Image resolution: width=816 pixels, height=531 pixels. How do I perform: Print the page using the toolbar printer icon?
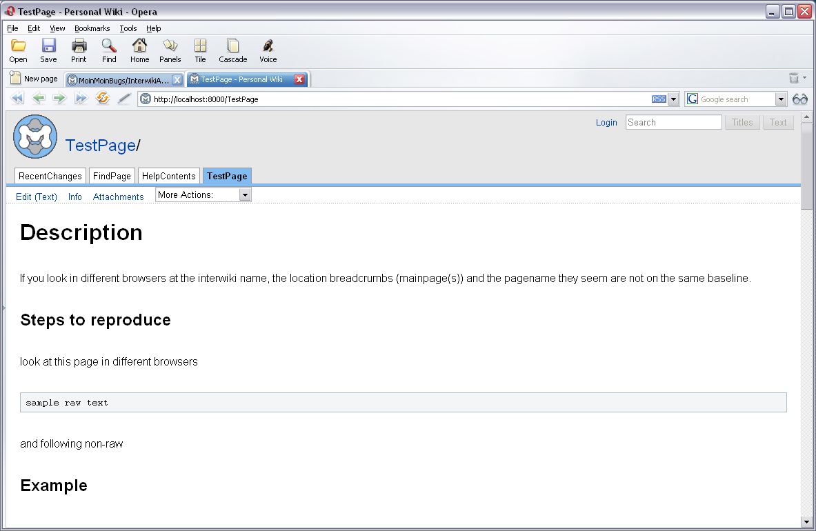pos(79,46)
